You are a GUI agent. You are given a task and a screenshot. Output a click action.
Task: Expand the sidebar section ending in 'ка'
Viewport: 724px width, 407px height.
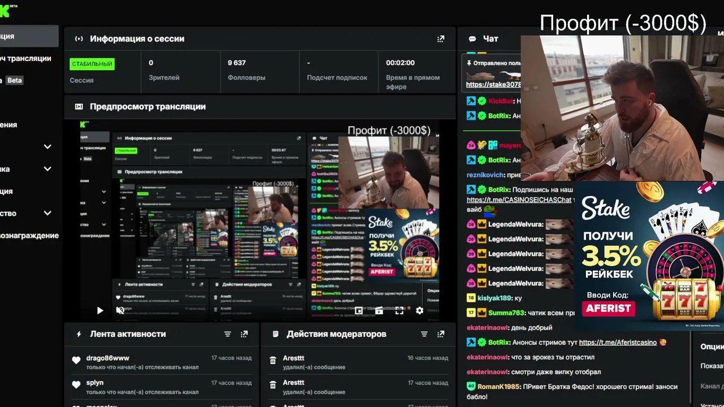tap(48, 168)
